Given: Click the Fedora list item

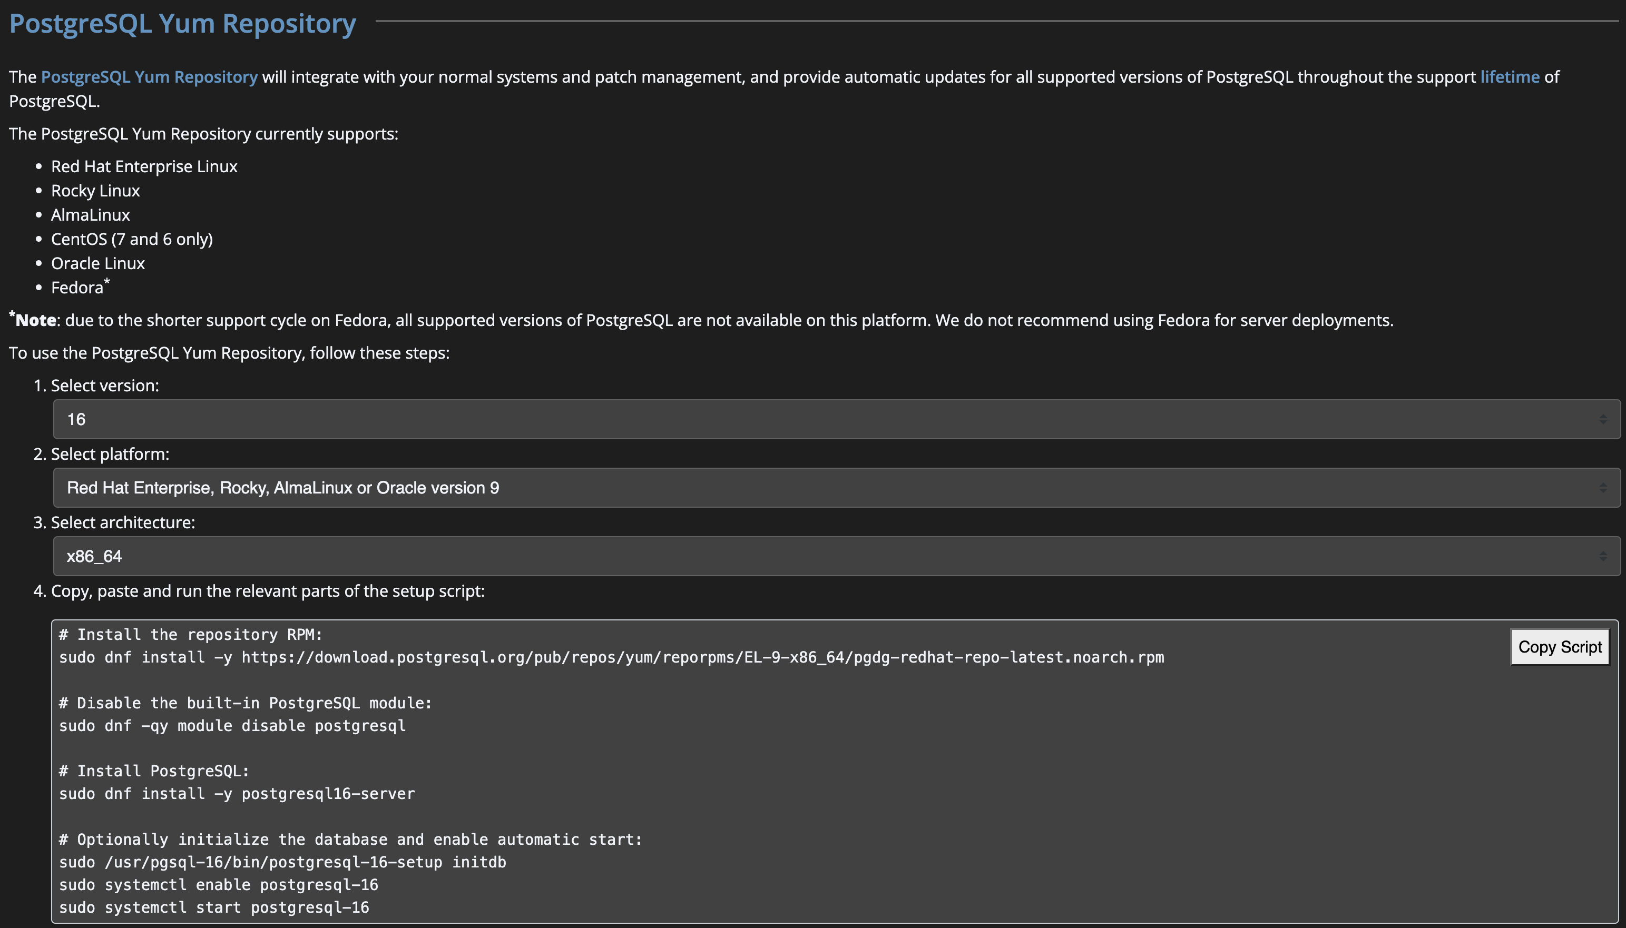Looking at the screenshot, I should (77, 288).
